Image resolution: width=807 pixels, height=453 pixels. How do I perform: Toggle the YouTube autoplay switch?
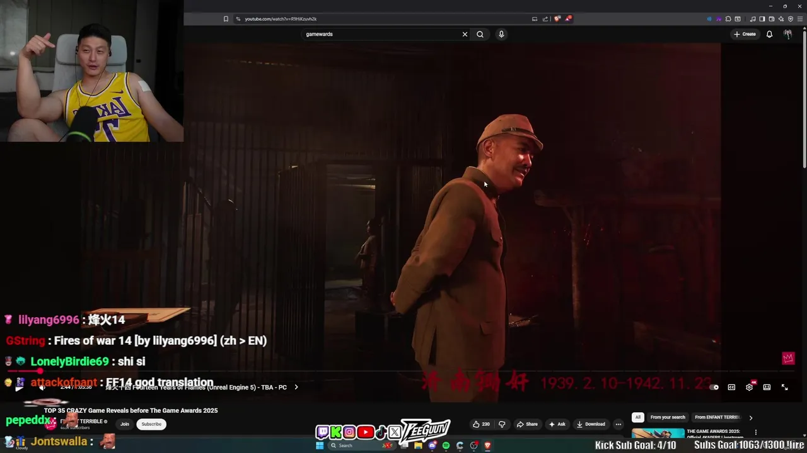pyautogui.click(x=714, y=387)
